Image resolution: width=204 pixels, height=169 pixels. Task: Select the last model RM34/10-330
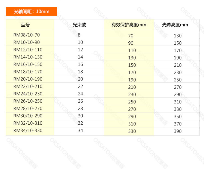coord(28,130)
